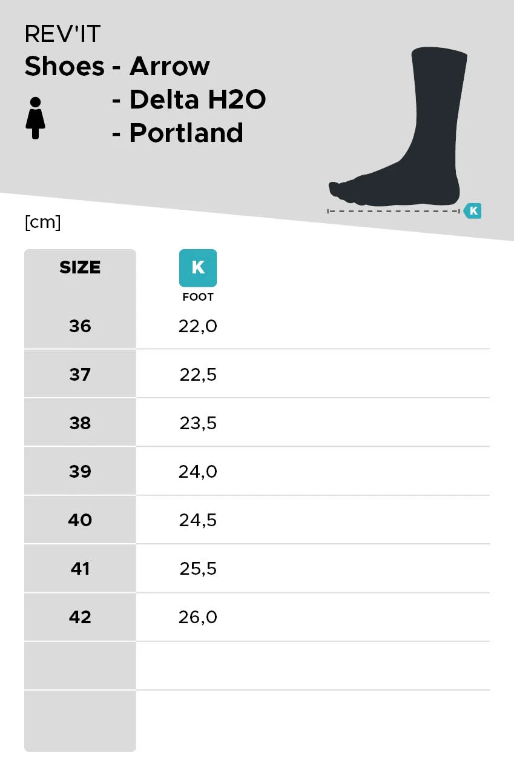Click the SIZE column header

pyautogui.click(x=80, y=267)
